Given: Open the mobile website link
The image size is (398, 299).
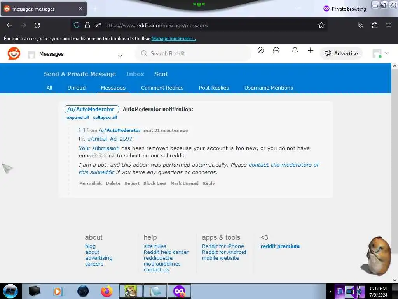Looking at the screenshot, I should 220,258.
